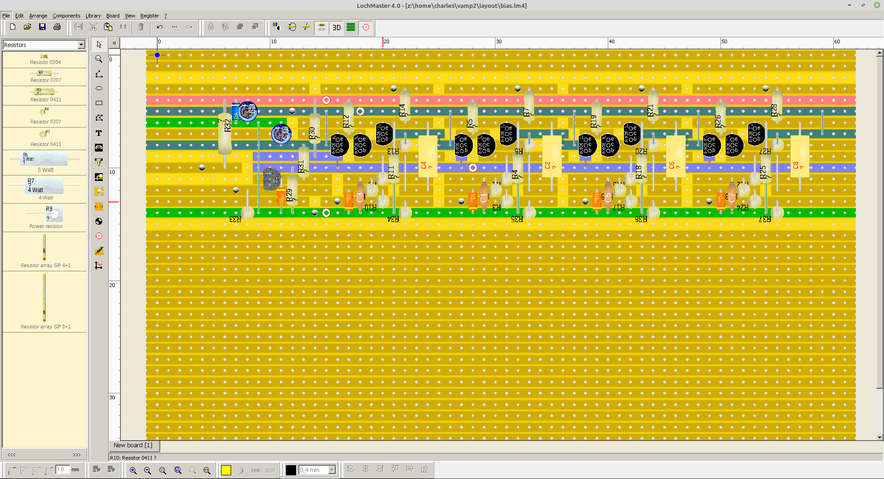
Task: Open the Edit menu
Action: (19, 16)
